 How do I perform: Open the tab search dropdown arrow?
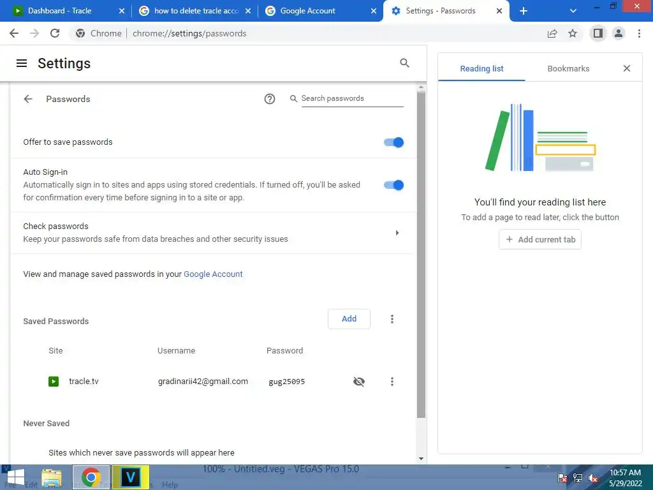(573, 11)
